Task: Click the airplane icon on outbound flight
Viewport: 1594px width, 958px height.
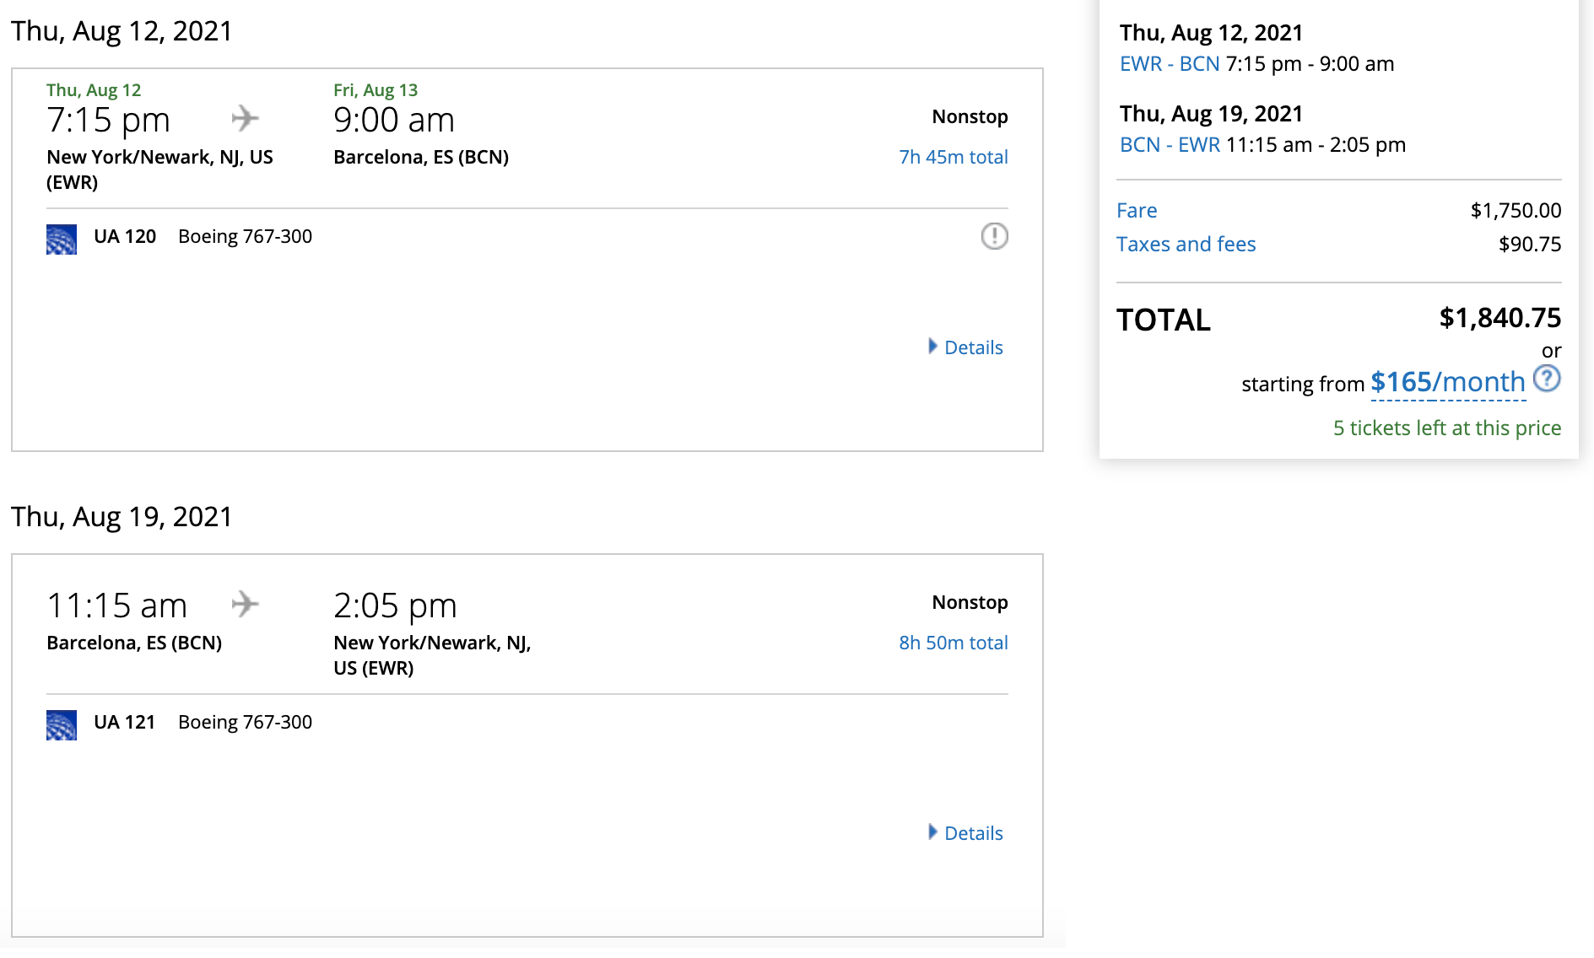Action: tap(245, 118)
